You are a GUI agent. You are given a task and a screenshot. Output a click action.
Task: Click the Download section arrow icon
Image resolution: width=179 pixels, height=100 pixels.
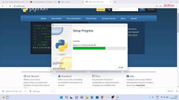click(59, 76)
